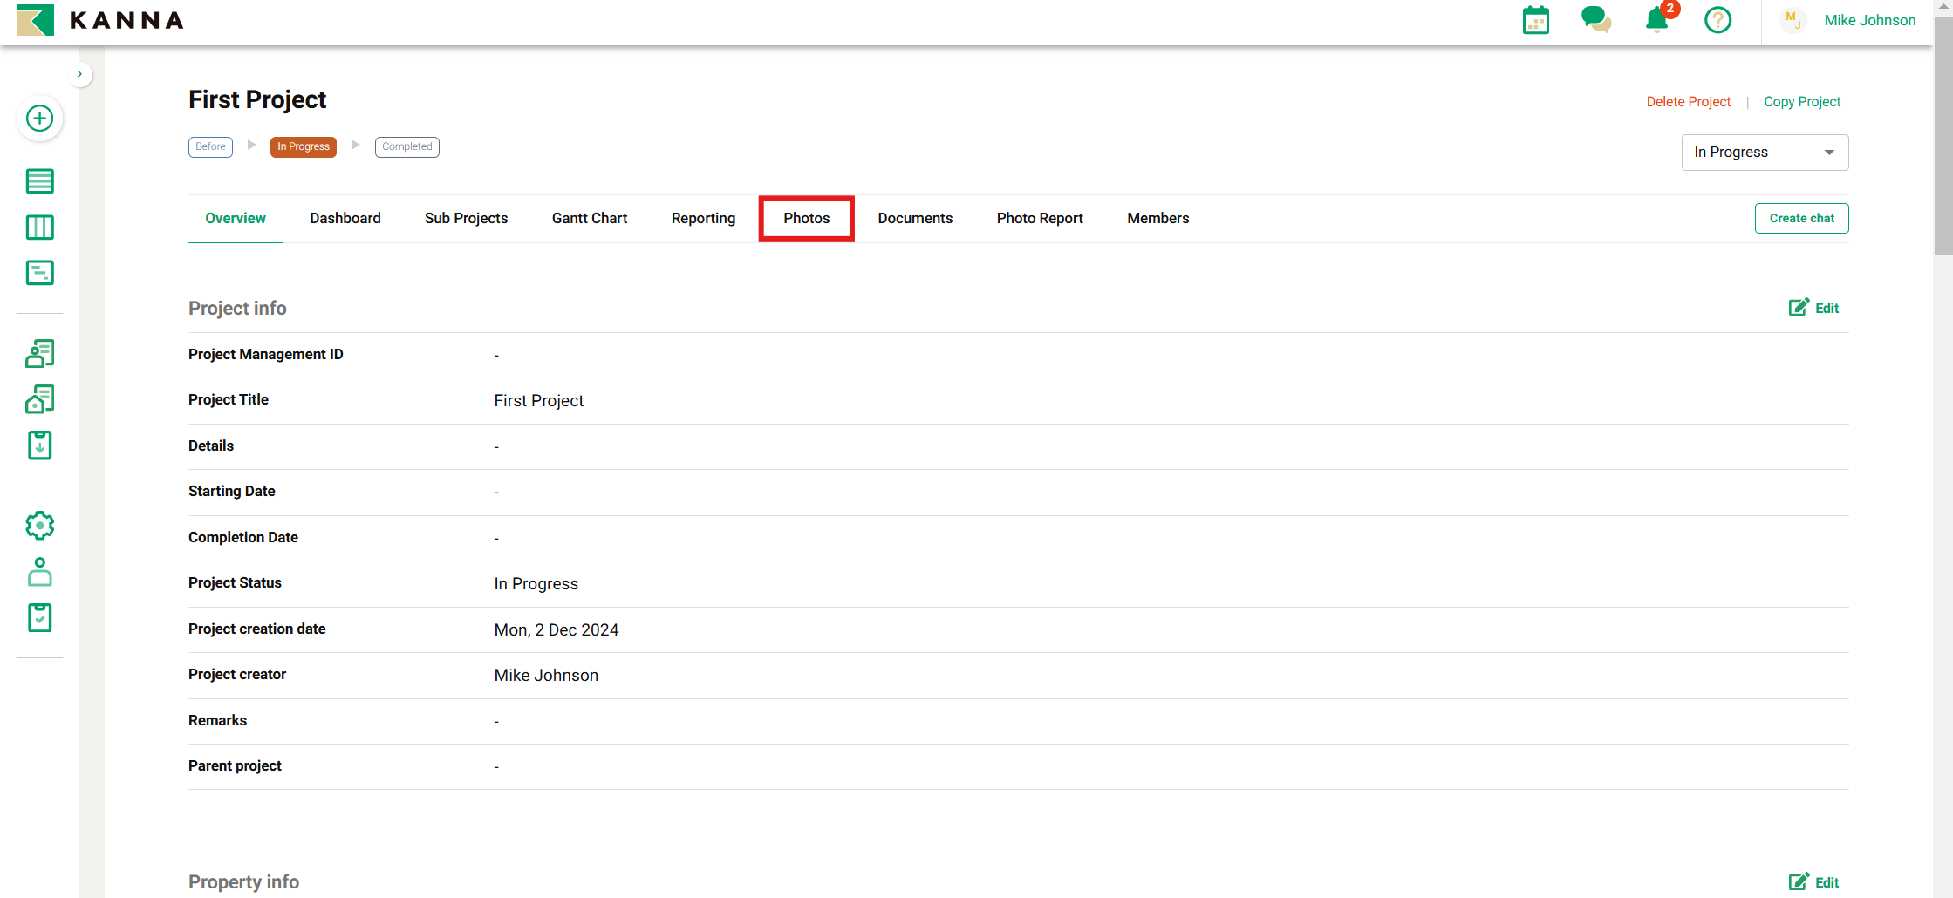Open notifications bell with badge

[x=1656, y=20]
